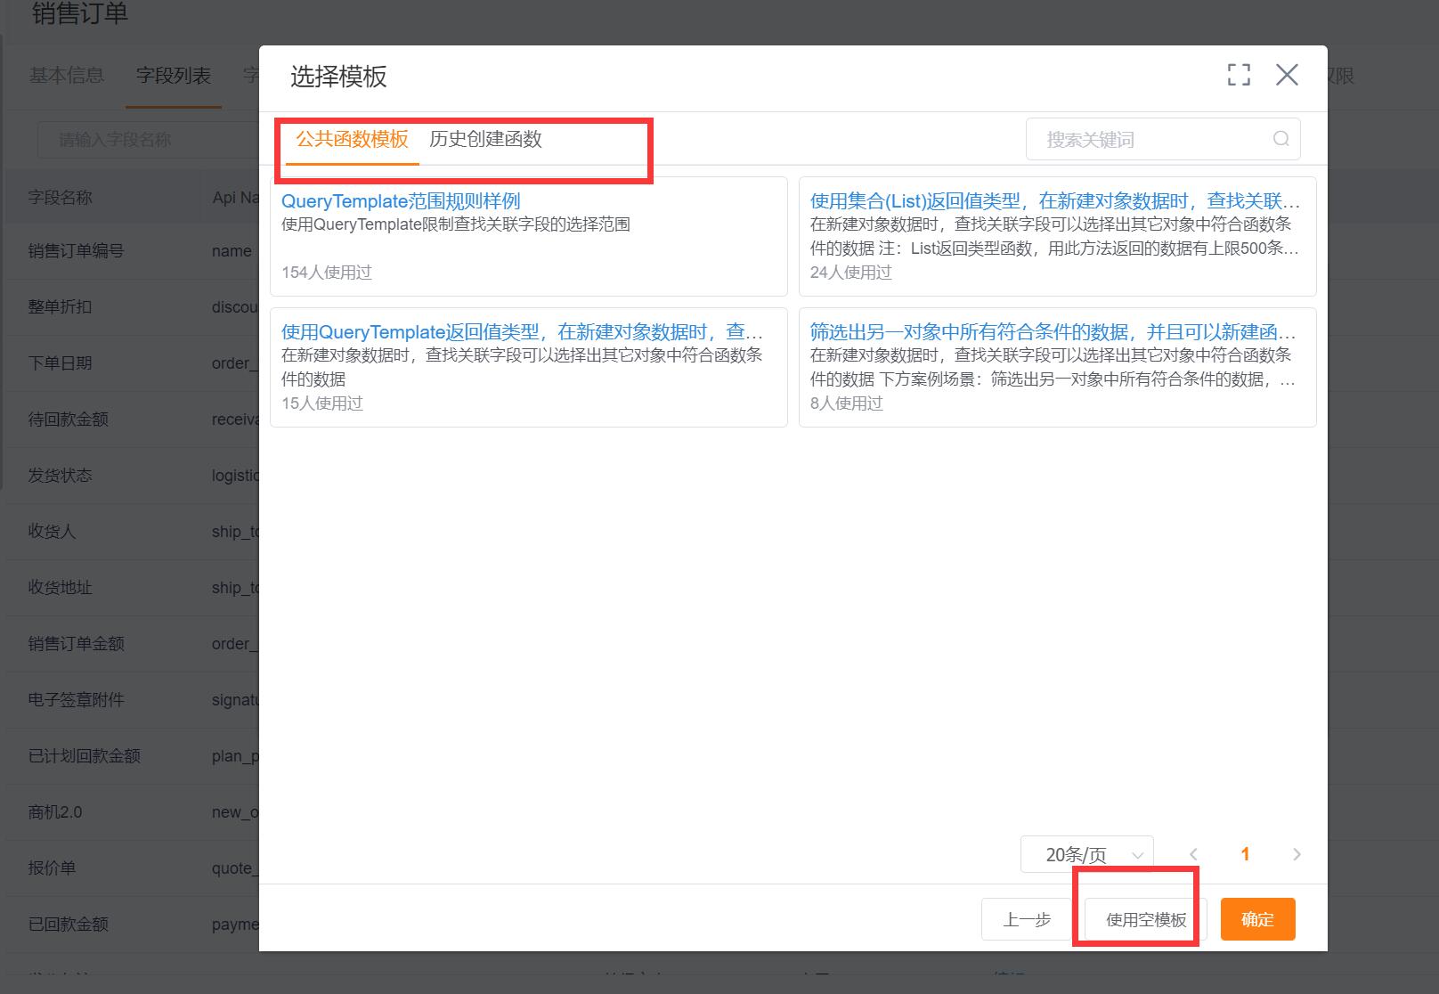Switch to 历史创建函数 tab
The image size is (1439, 994).
[485, 139]
